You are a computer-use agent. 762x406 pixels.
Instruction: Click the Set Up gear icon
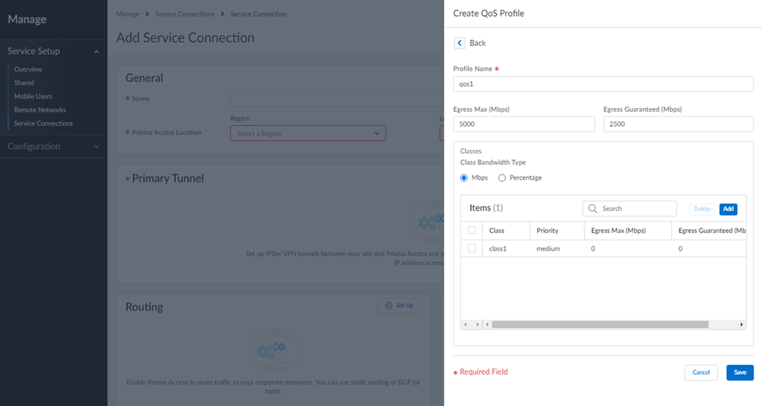(389, 305)
